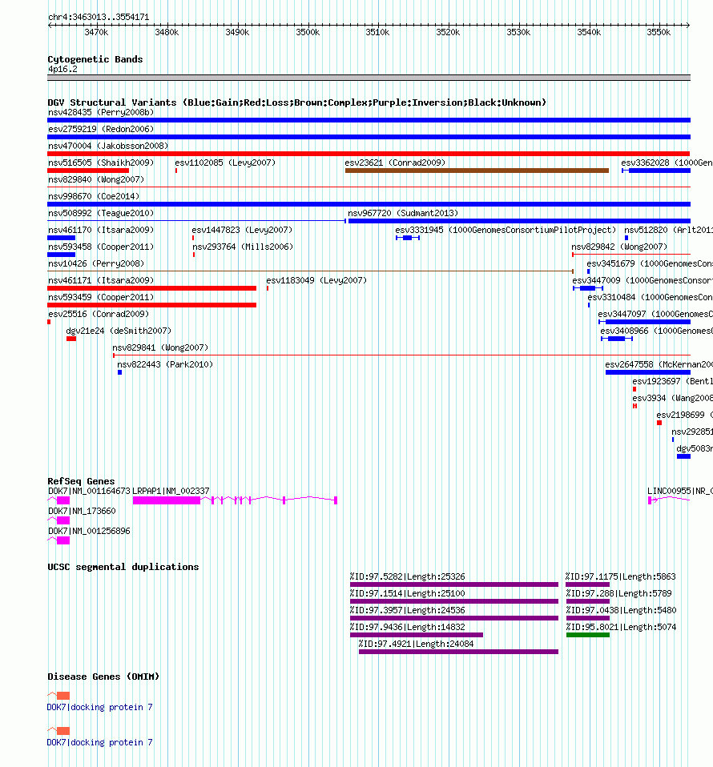Image resolution: width=713 pixels, height=767 pixels.
Task: Click the red nsv461171 Itsara2009 loss bar
Action: point(151,288)
